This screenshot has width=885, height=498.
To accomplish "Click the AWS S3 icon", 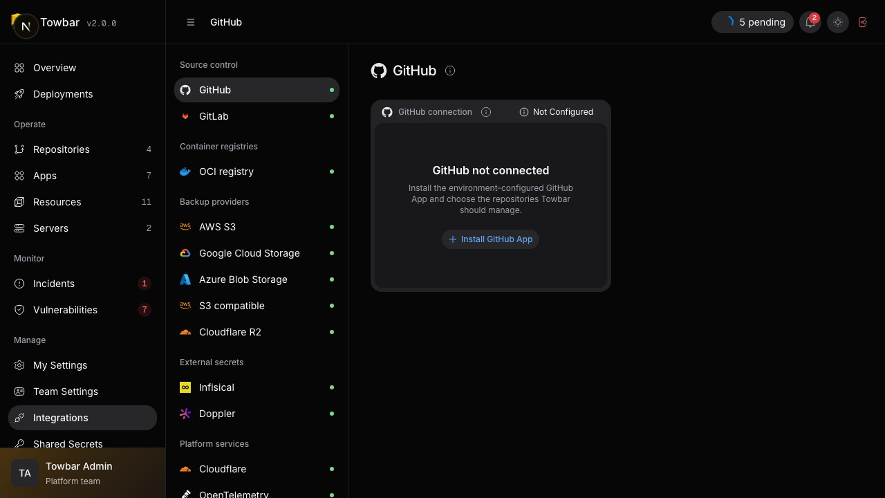I will (x=185, y=227).
